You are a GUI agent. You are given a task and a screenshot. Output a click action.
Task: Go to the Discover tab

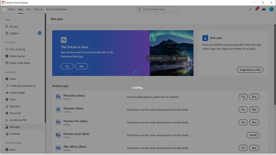(x=38, y=9)
